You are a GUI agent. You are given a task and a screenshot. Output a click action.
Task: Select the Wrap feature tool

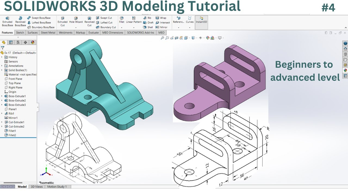(161, 18)
